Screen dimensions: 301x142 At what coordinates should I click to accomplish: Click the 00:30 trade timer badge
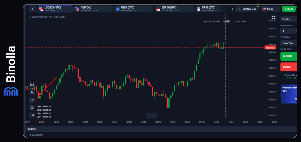pyautogui.click(x=227, y=21)
